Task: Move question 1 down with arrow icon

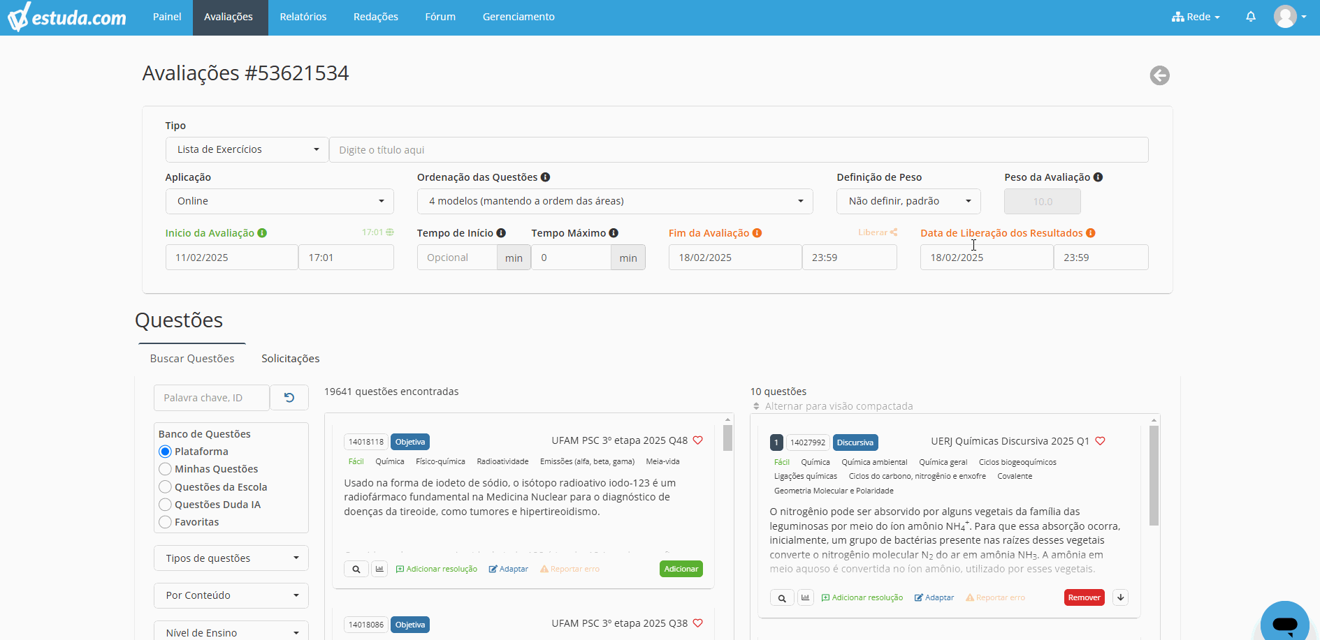Action: coord(1120,597)
